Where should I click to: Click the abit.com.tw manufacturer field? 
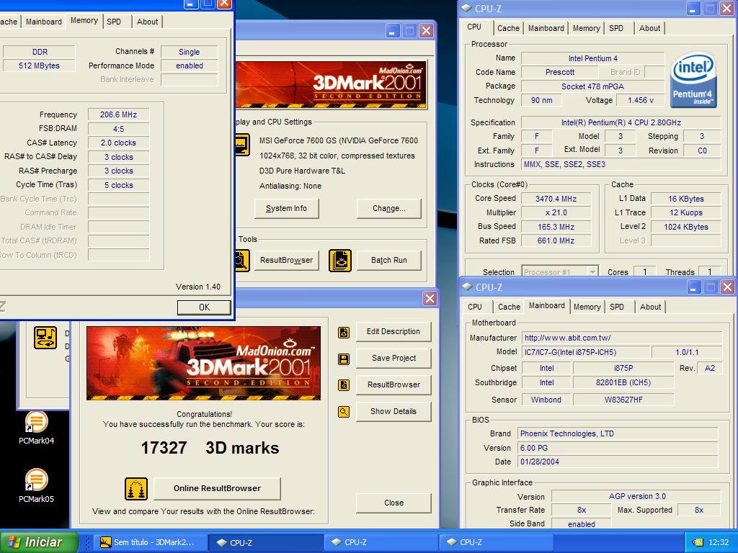622,338
